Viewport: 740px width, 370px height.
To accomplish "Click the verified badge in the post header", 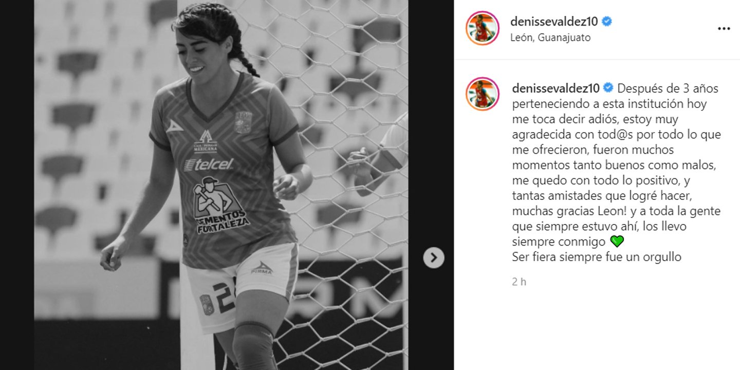I will coord(607,22).
